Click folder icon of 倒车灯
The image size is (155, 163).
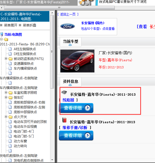tap(10, 97)
